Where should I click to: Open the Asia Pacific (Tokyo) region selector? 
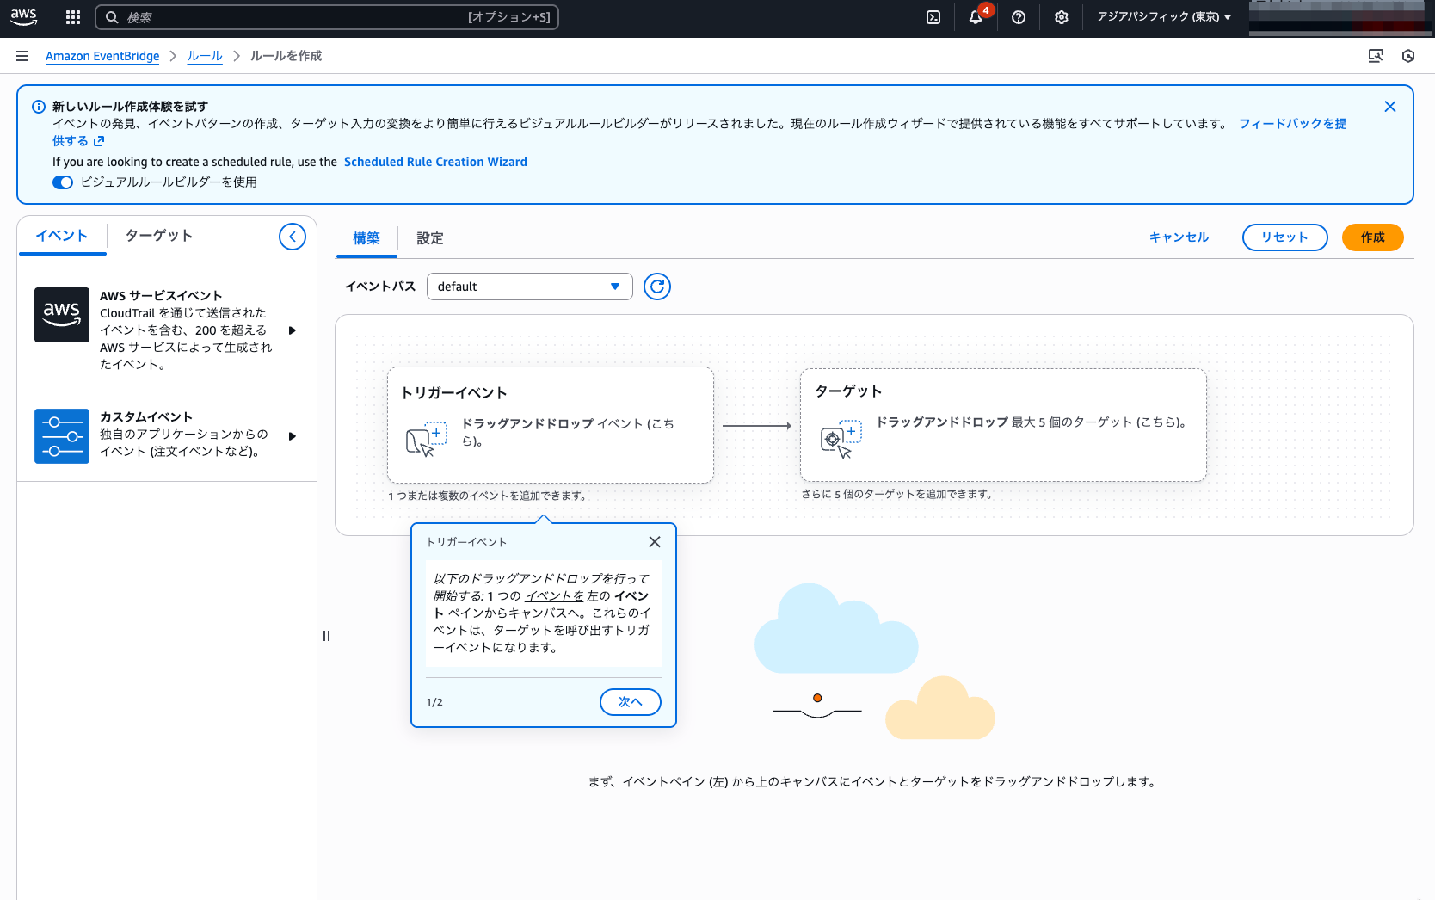pyautogui.click(x=1163, y=17)
